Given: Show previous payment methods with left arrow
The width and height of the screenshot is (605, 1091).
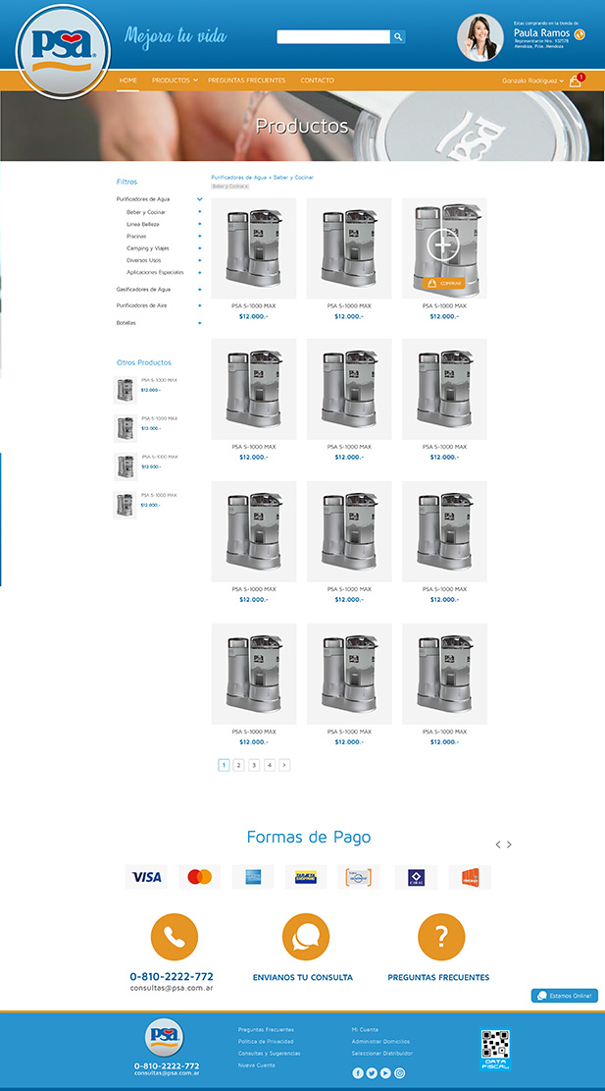Looking at the screenshot, I should click(x=498, y=844).
